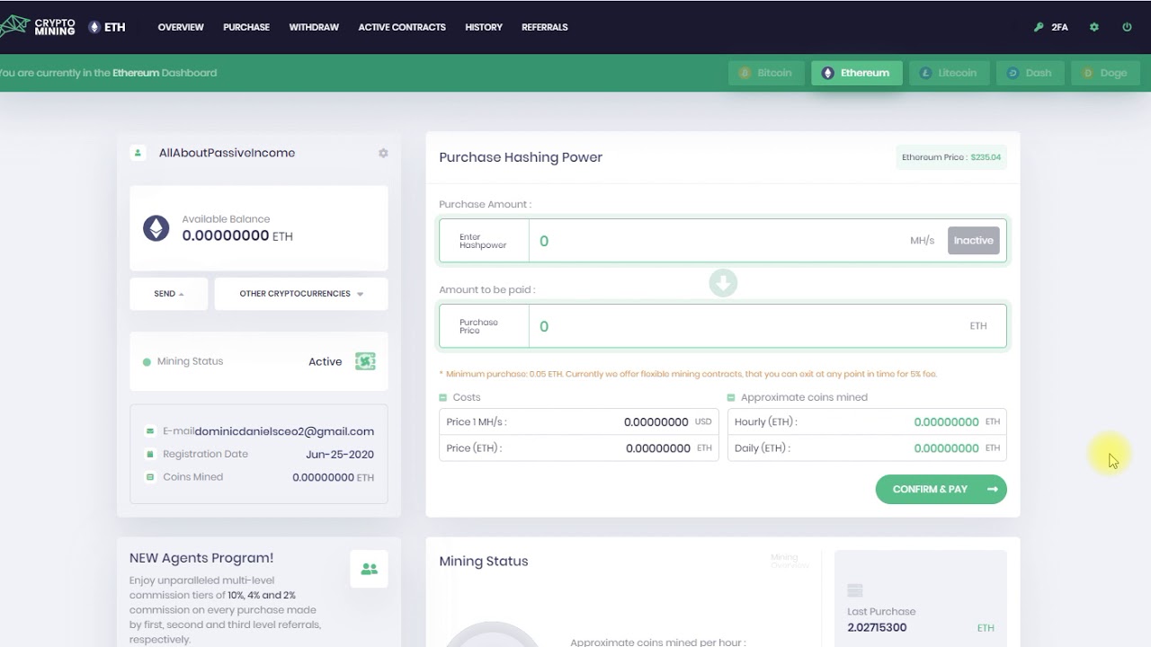The image size is (1151, 647).
Task: Click the Mining Status Active label
Action: coord(326,361)
